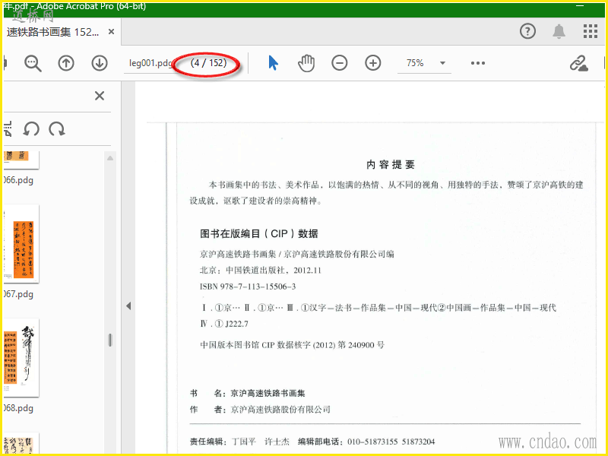Open the 75% zoom level dropdown
This screenshot has height=456, width=608.
coord(424,63)
